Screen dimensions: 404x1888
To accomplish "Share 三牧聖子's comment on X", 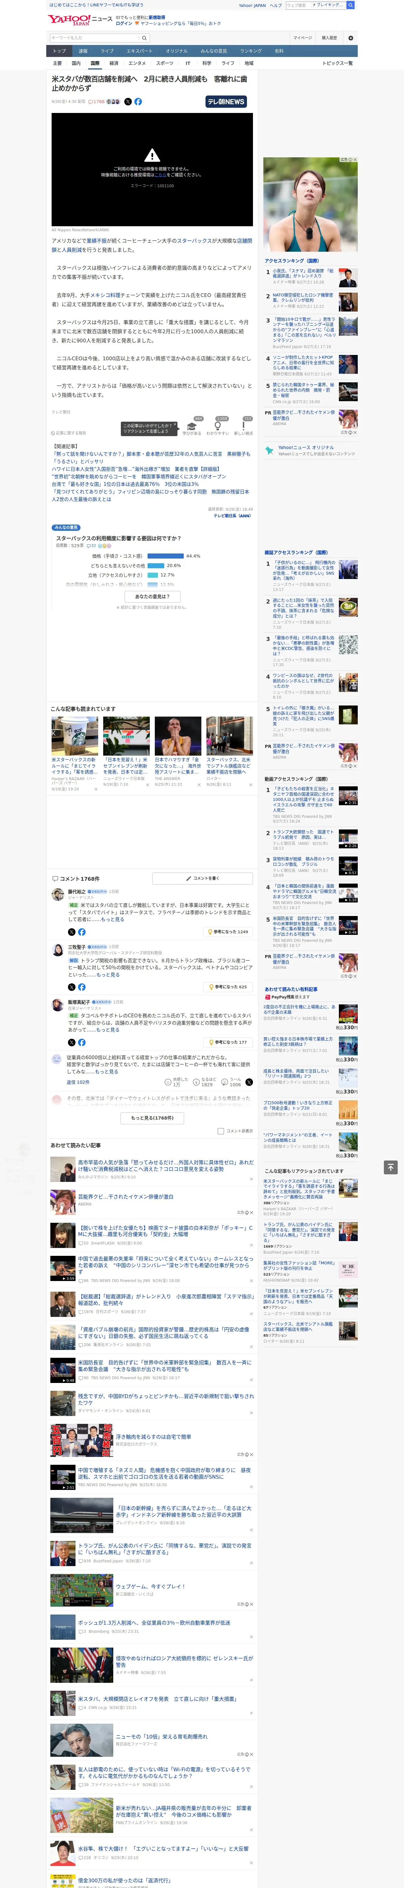I will coord(72,987).
